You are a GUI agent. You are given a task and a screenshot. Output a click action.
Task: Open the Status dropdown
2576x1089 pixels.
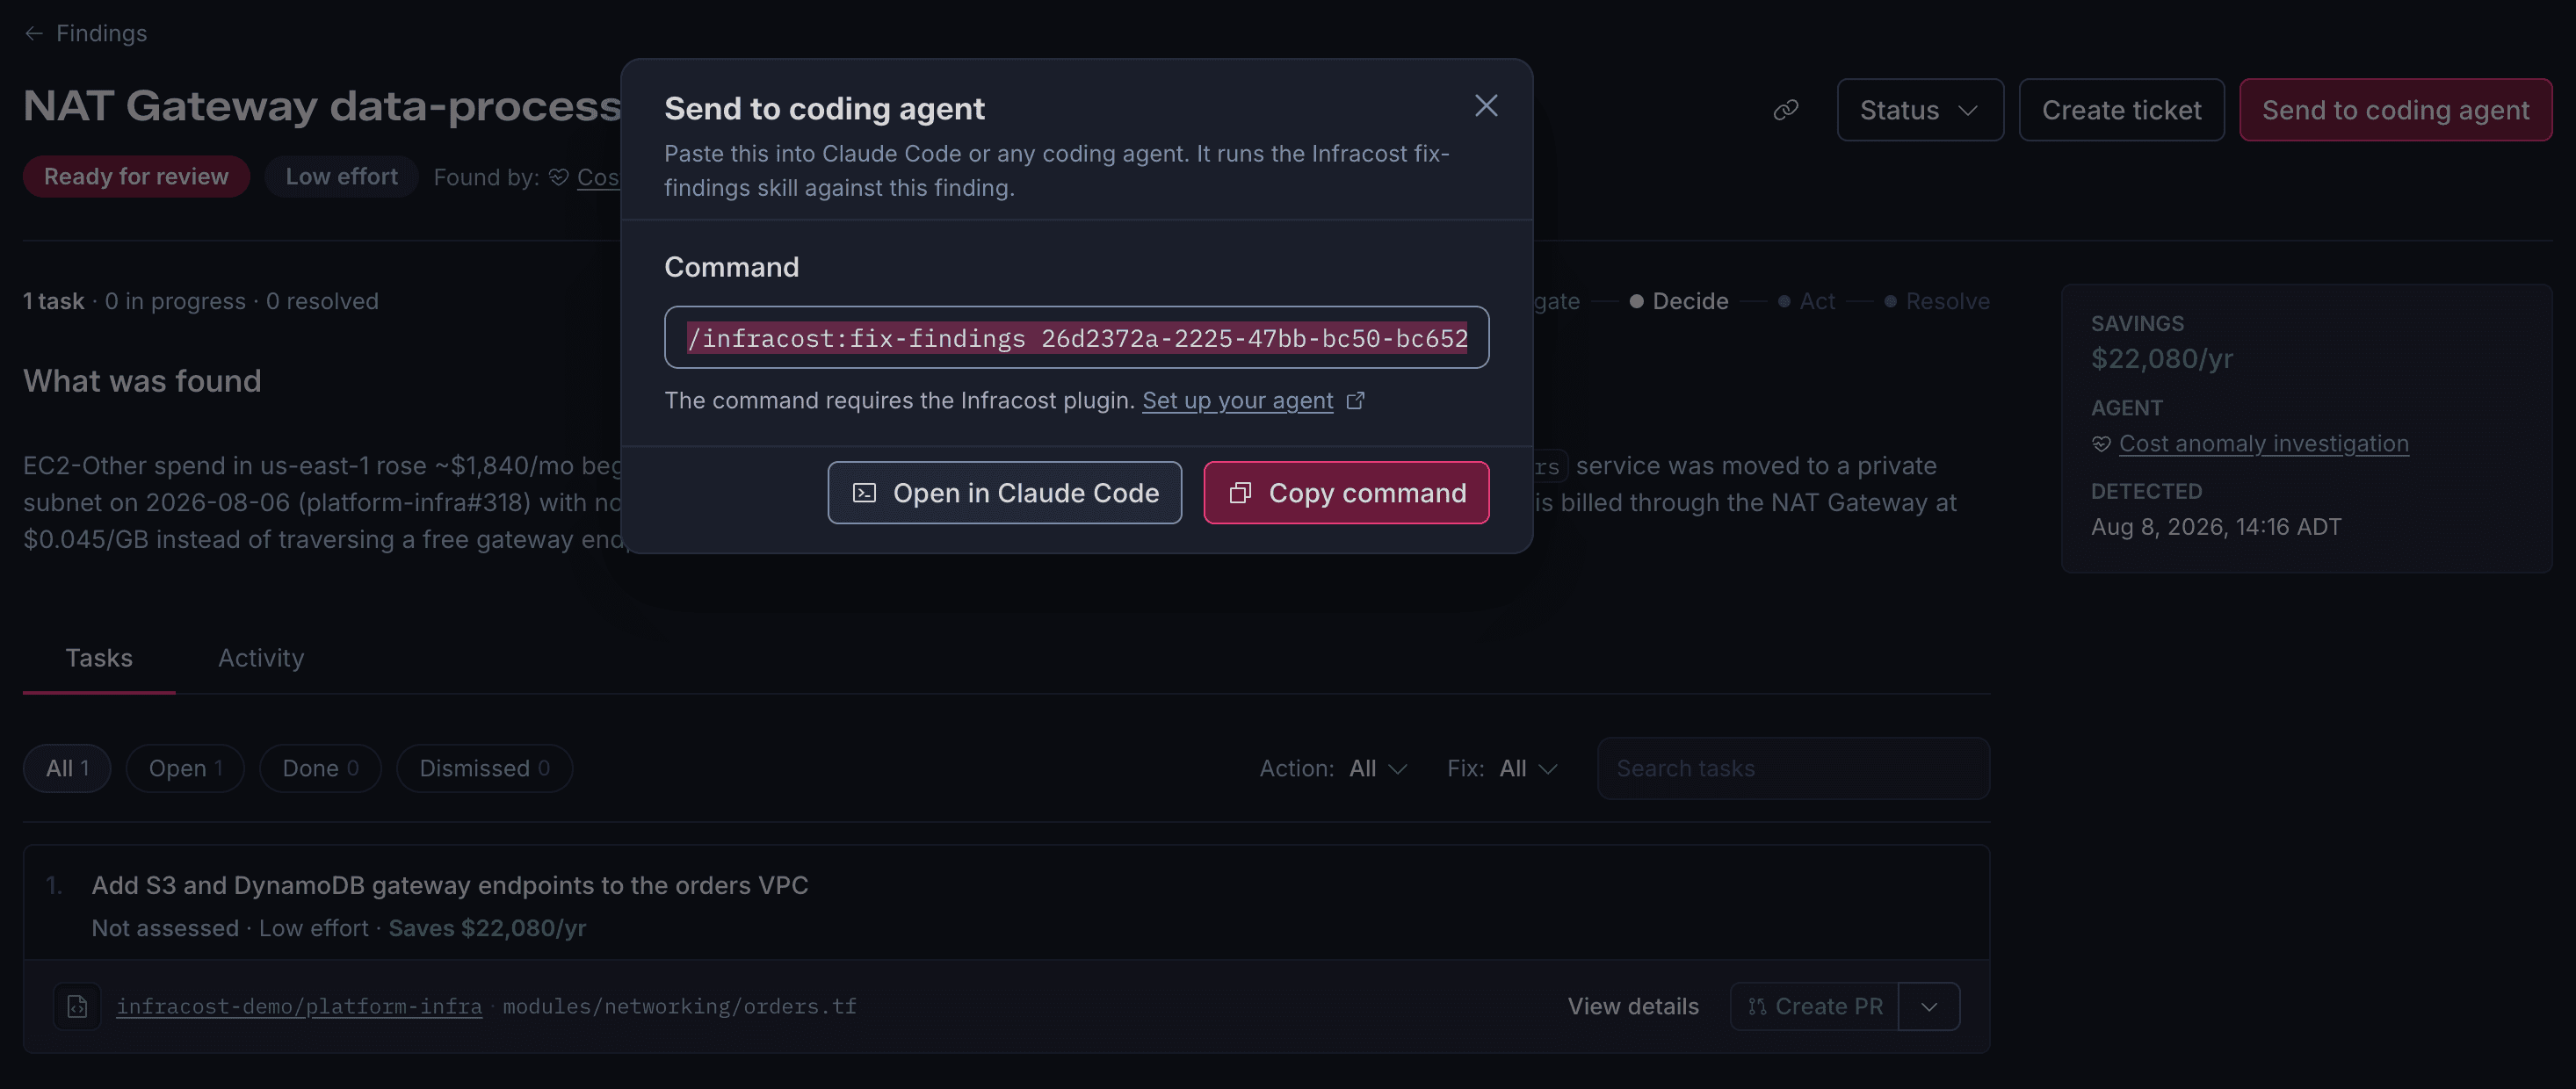pyautogui.click(x=1920, y=110)
